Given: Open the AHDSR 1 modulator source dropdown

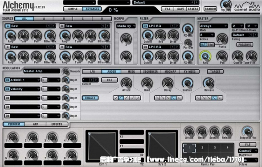Looking at the screenshot, I should (x=25, y=80).
